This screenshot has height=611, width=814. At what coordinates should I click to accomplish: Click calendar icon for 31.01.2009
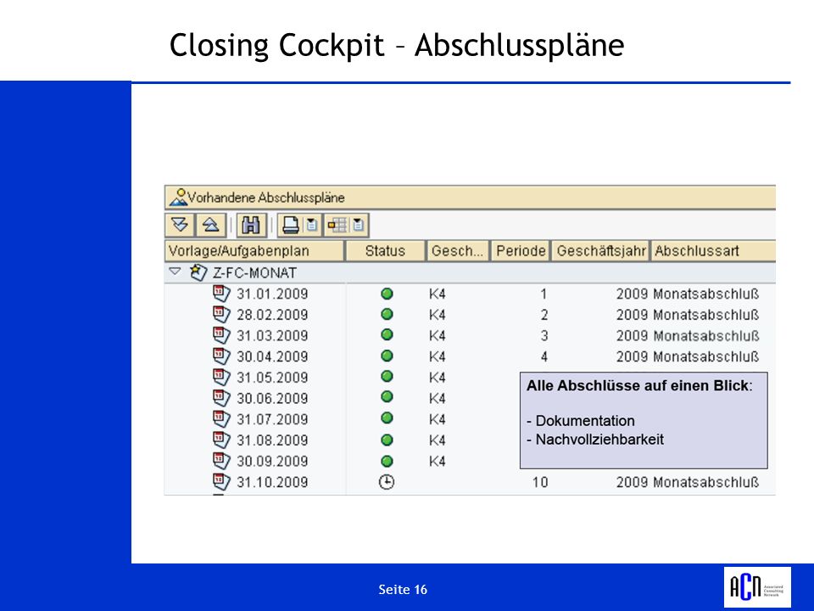[221, 294]
